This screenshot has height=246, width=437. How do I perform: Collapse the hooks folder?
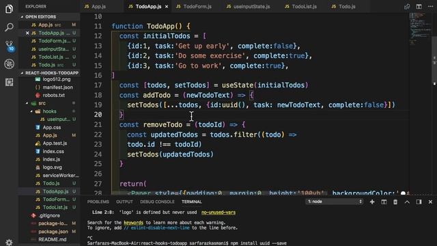pos(50,111)
